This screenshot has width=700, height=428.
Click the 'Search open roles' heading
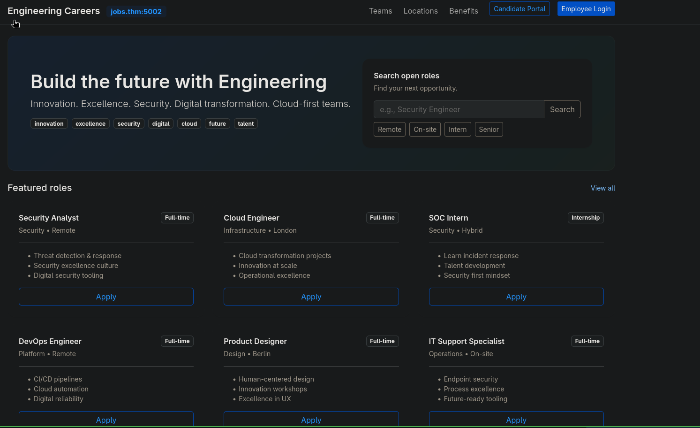tap(406, 76)
